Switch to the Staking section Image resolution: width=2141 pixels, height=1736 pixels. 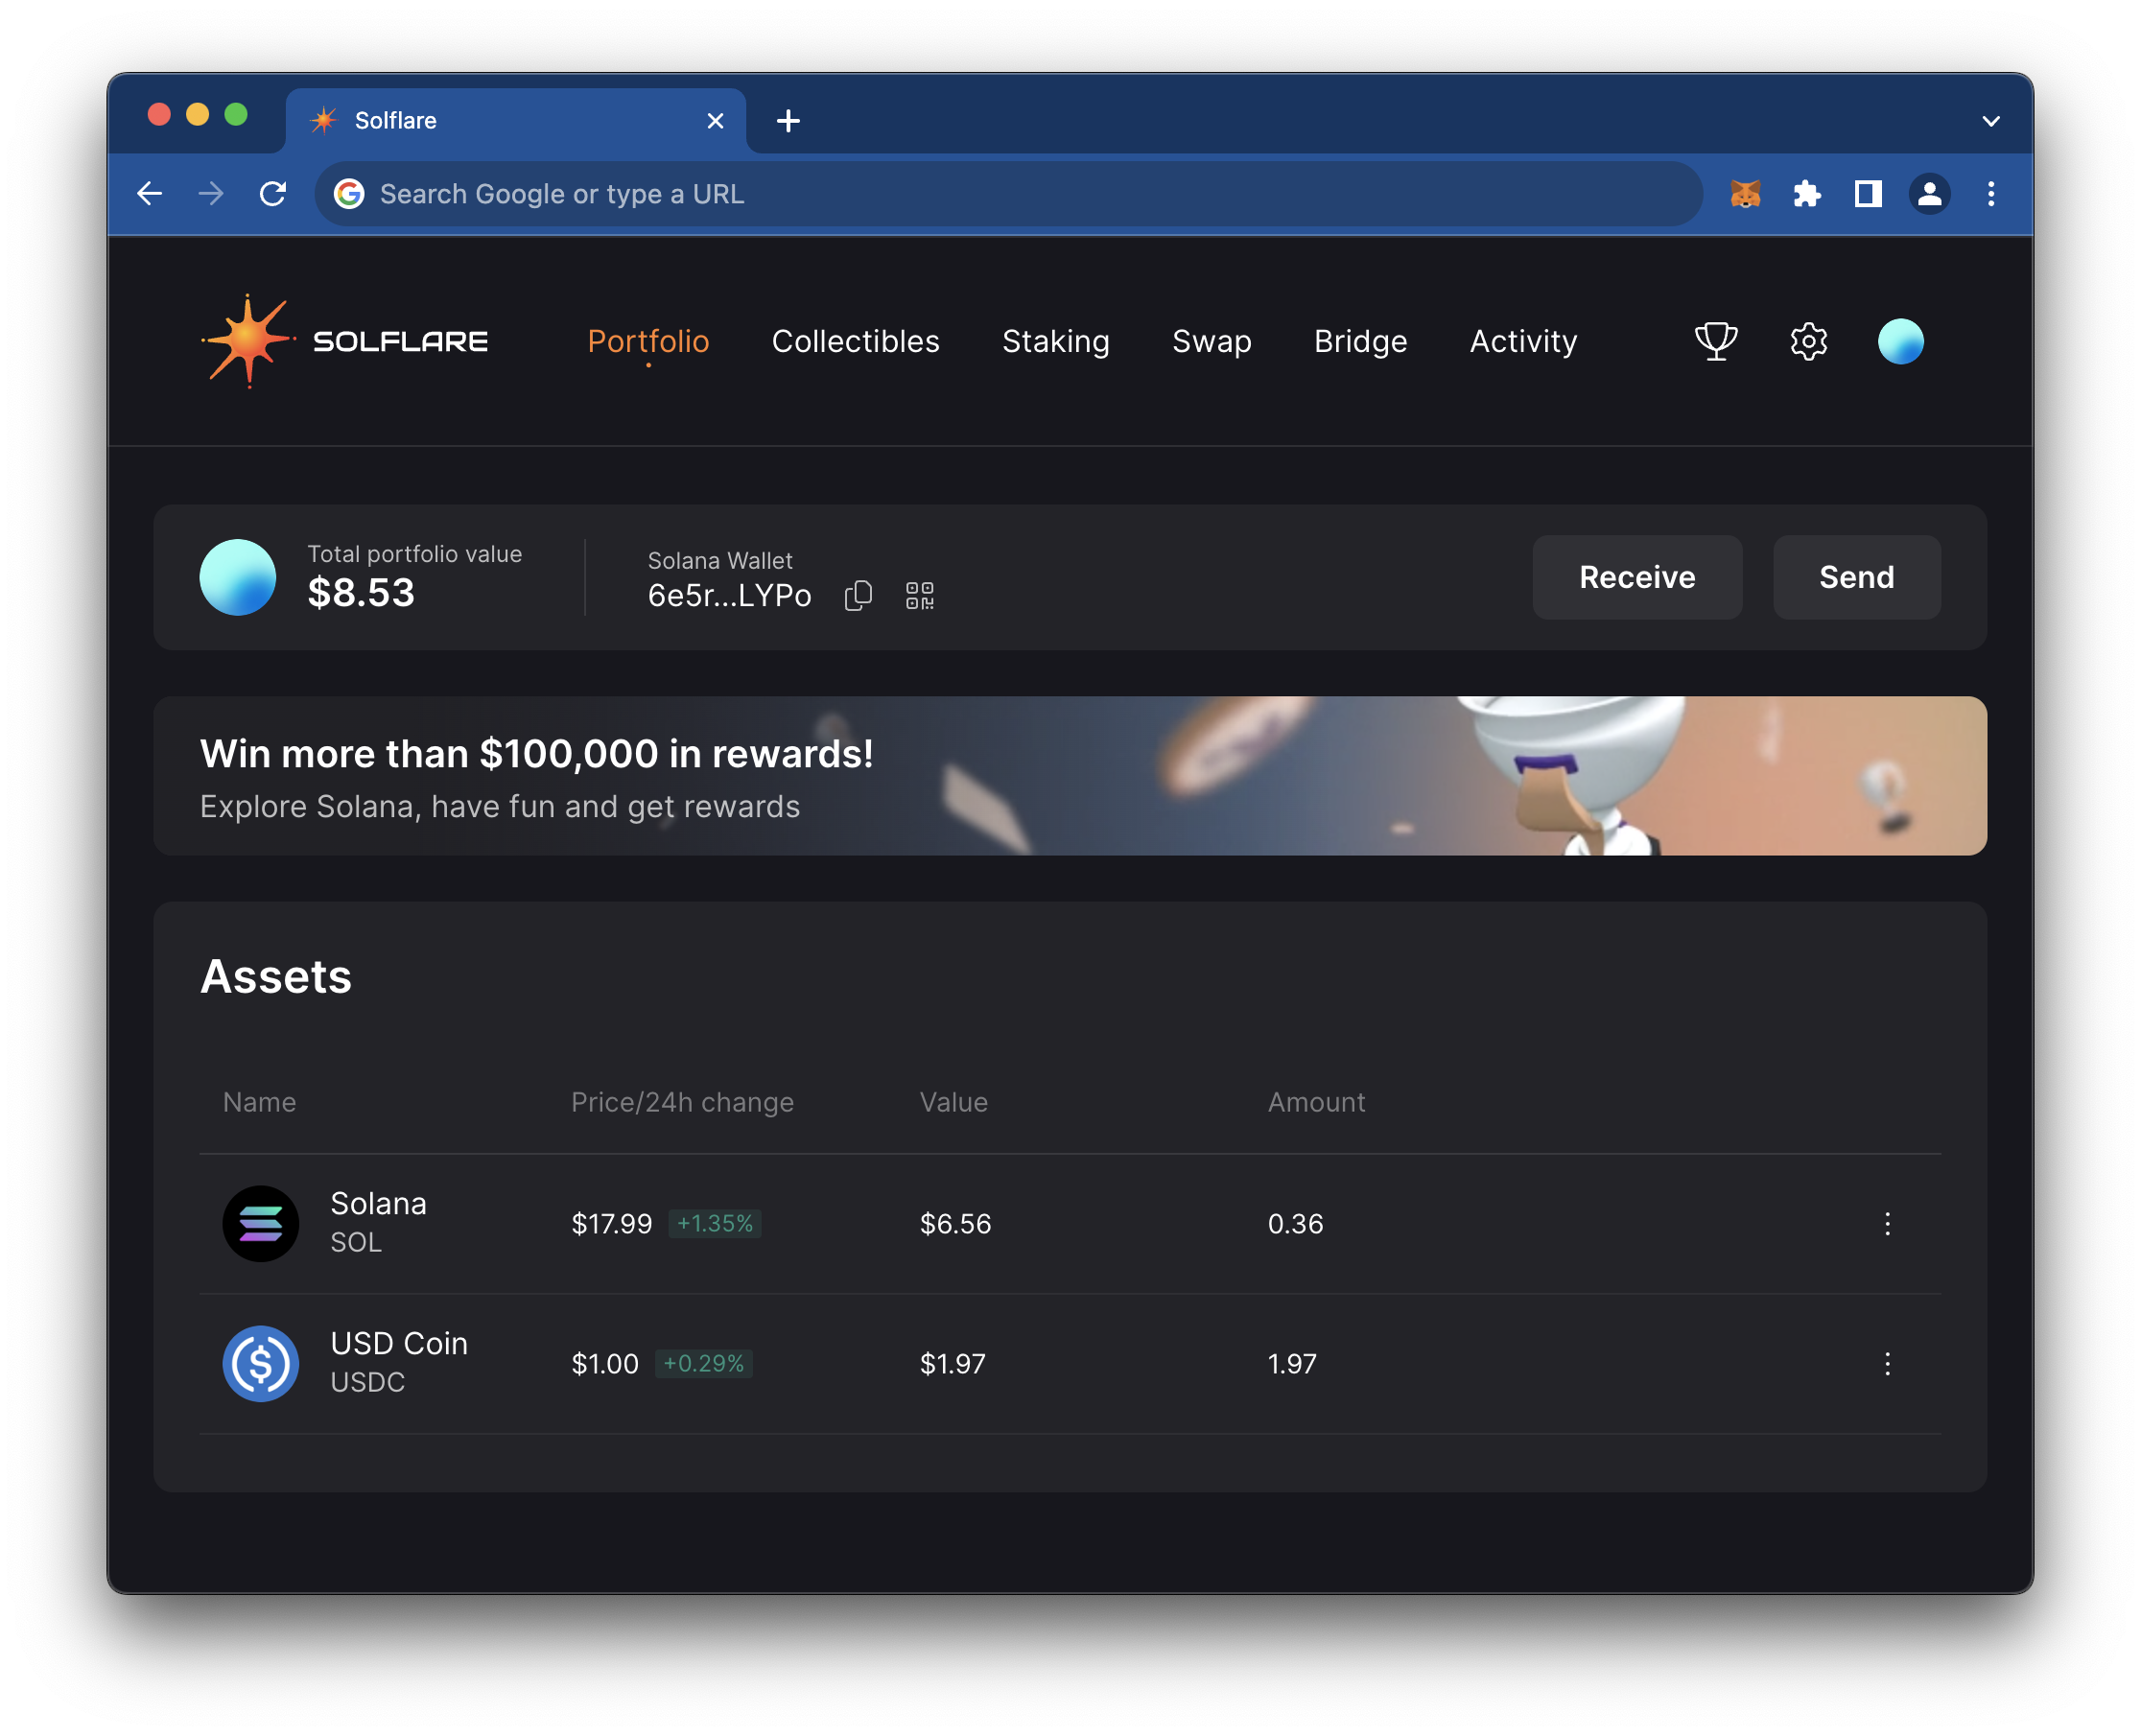1056,341
